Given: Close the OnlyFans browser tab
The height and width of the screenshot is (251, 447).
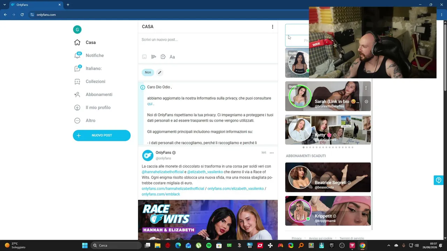Looking at the screenshot, I should tap(60, 5).
